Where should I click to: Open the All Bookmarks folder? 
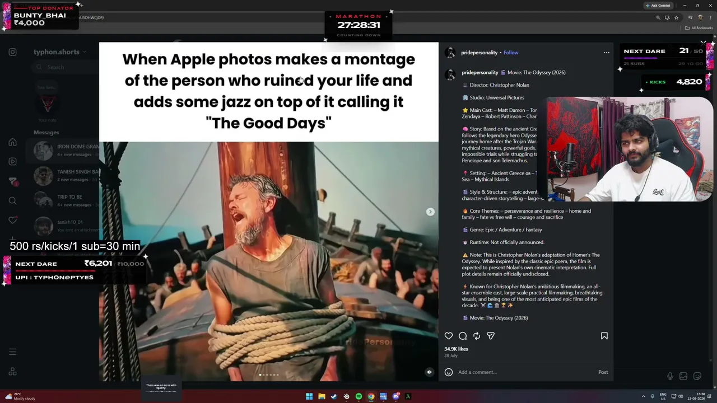[700, 28]
